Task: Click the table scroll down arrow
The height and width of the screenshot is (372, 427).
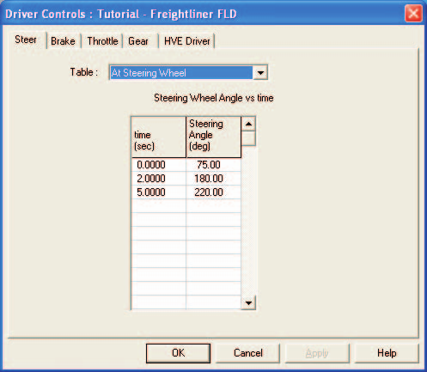Action: coord(248,302)
